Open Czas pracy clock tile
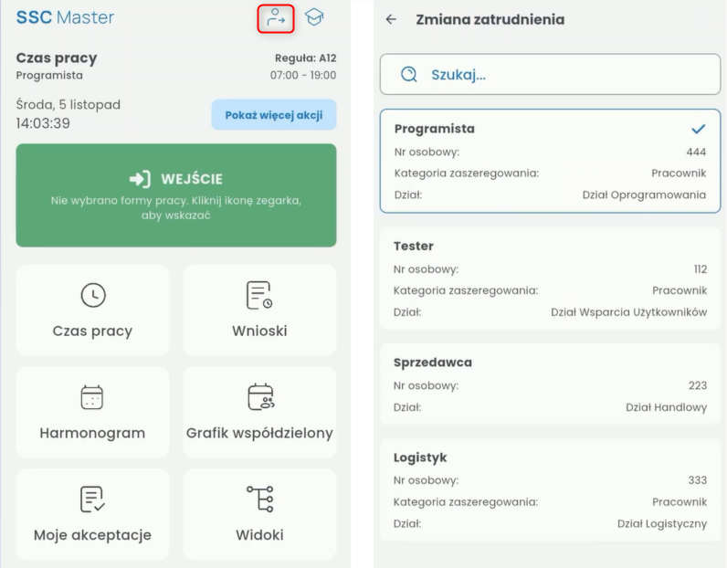 pos(93,310)
